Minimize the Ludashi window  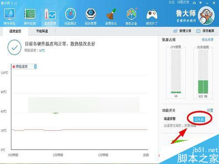point(207,3)
